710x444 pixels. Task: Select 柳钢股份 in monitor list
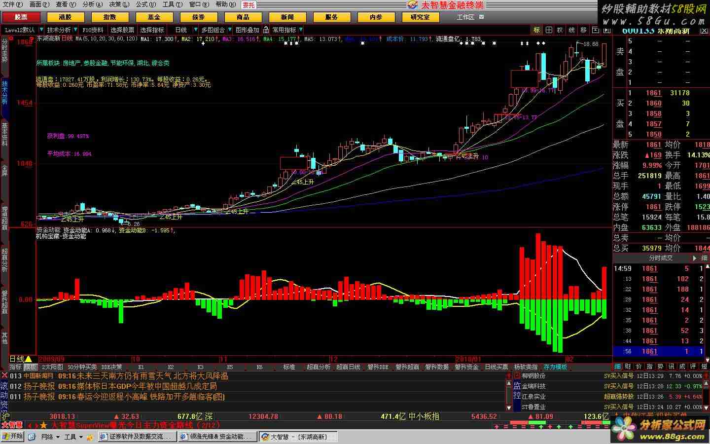533,376
